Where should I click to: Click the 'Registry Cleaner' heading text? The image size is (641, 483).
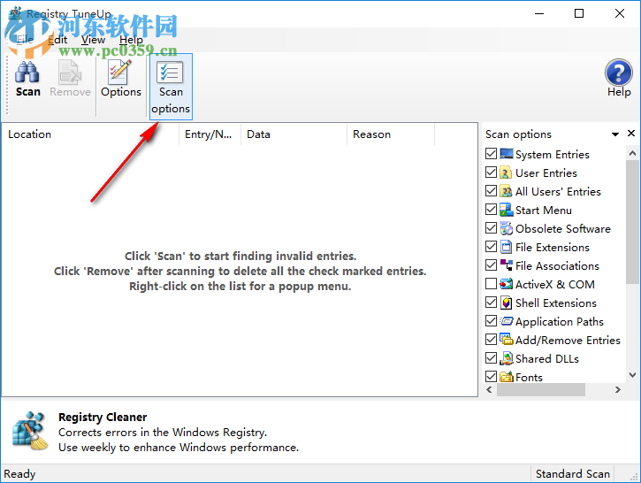103,417
